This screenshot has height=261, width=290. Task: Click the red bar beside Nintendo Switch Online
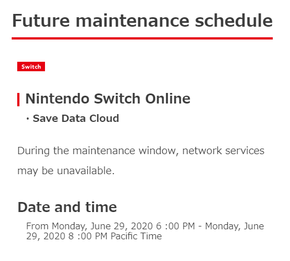(x=18, y=100)
